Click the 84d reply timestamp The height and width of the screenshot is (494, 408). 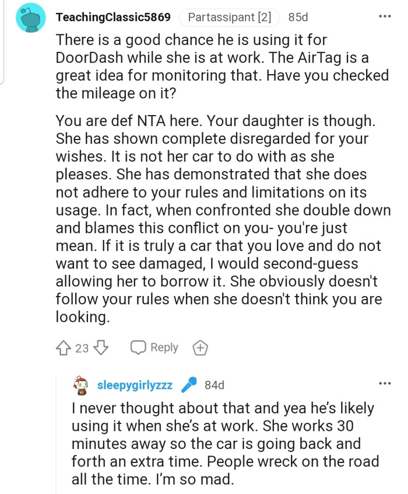[214, 385]
